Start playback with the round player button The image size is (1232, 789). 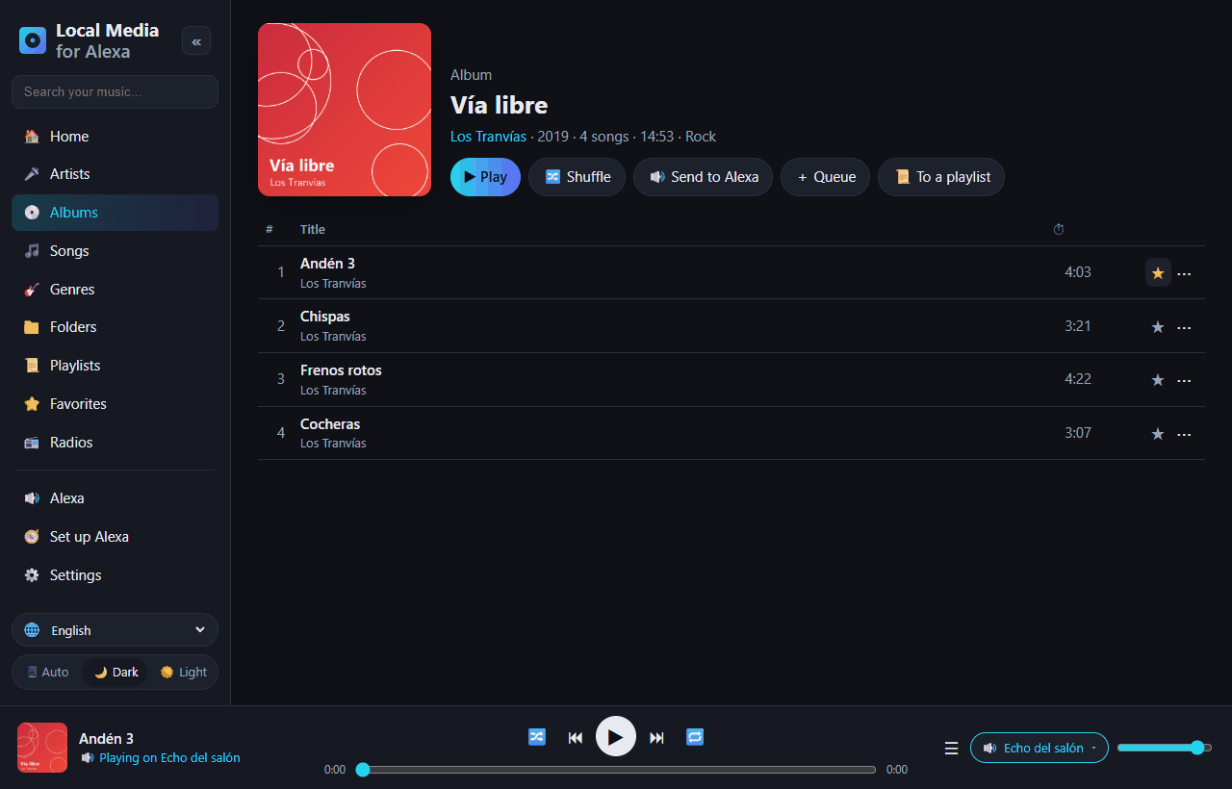(x=616, y=737)
